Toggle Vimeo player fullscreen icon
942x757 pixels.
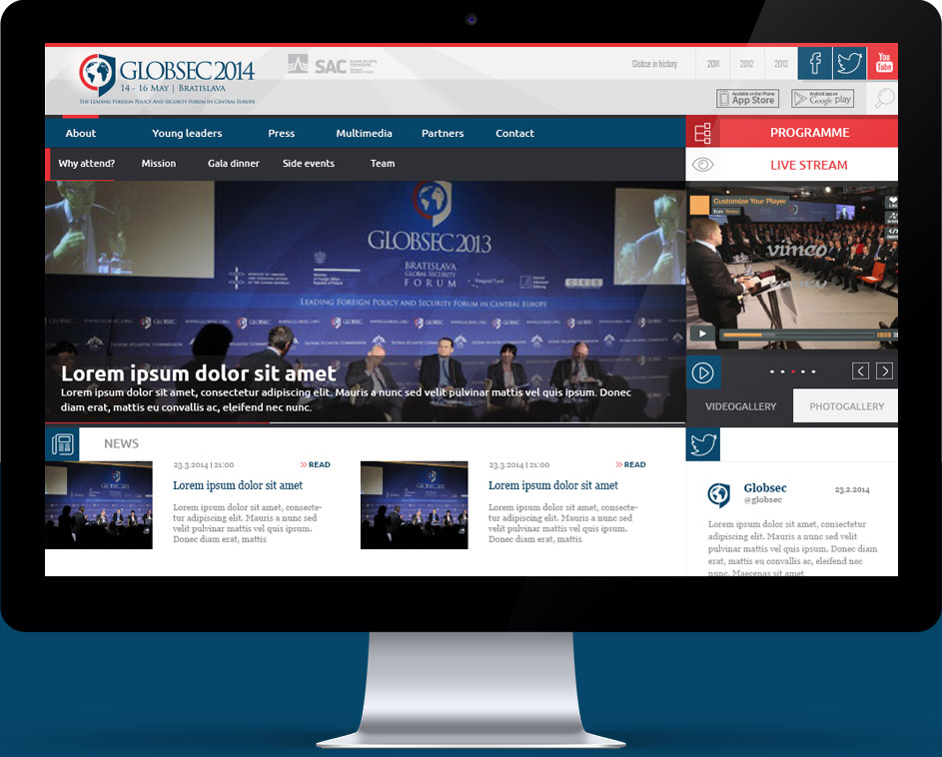click(x=895, y=335)
